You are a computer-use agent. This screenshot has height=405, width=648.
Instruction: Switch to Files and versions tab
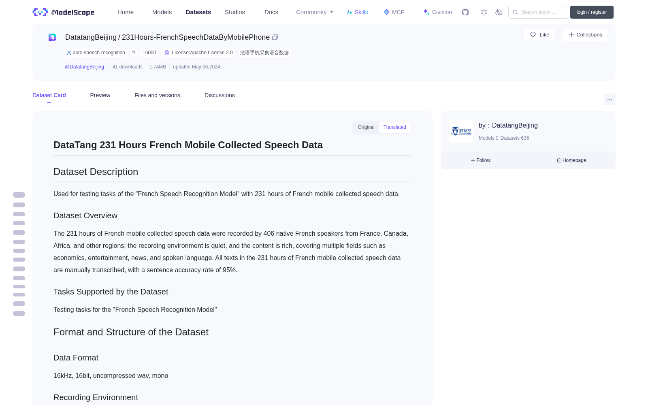(157, 95)
